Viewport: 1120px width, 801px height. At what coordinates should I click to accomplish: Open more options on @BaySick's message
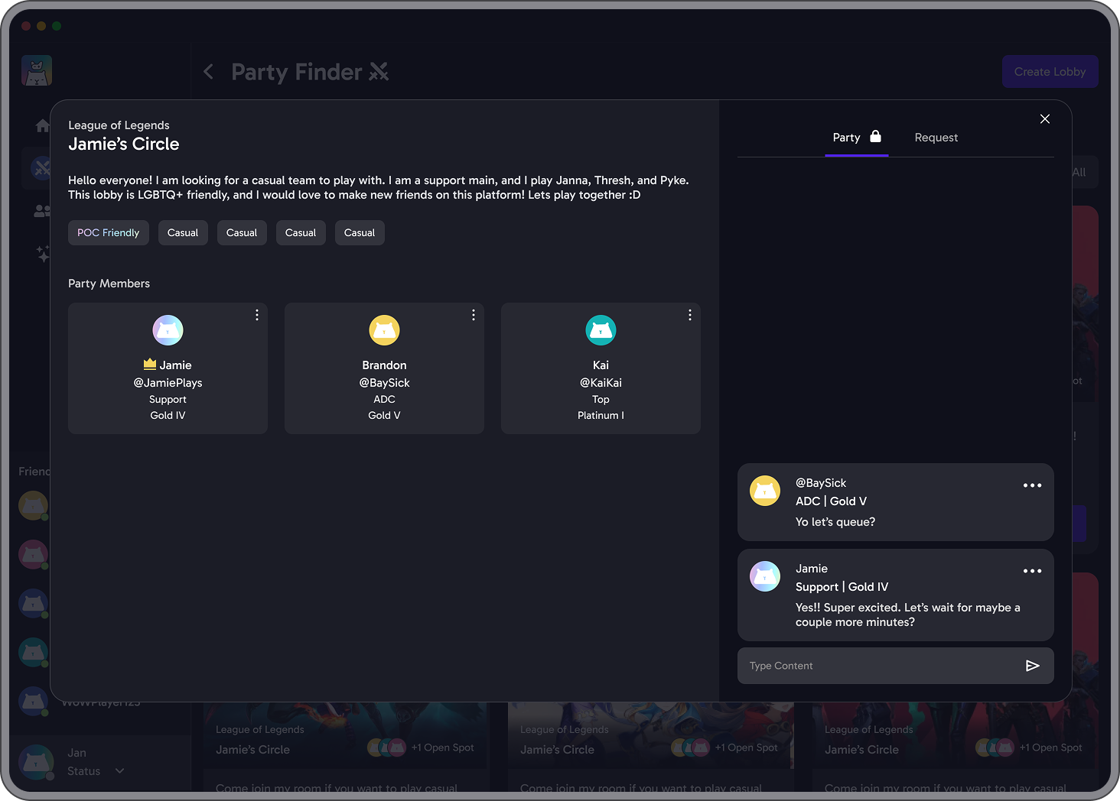(1033, 485)
